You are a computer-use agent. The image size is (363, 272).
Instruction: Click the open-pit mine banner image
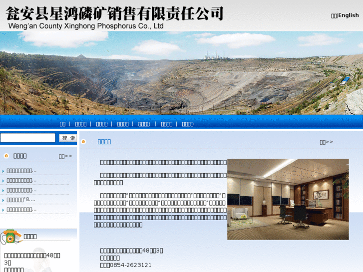(182, 73)
